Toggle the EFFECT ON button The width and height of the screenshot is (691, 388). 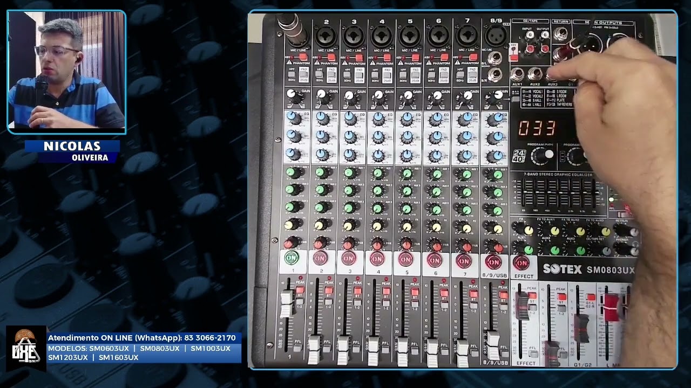(521, 264)
